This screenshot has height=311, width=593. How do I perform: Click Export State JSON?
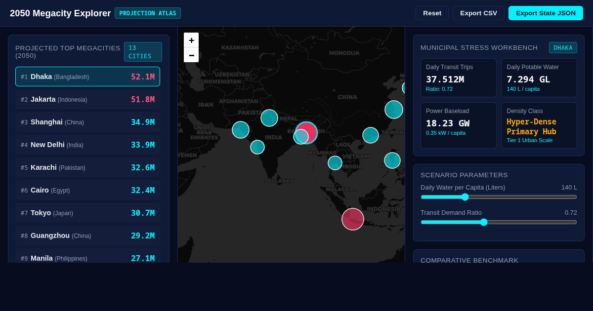coord(546,13)
